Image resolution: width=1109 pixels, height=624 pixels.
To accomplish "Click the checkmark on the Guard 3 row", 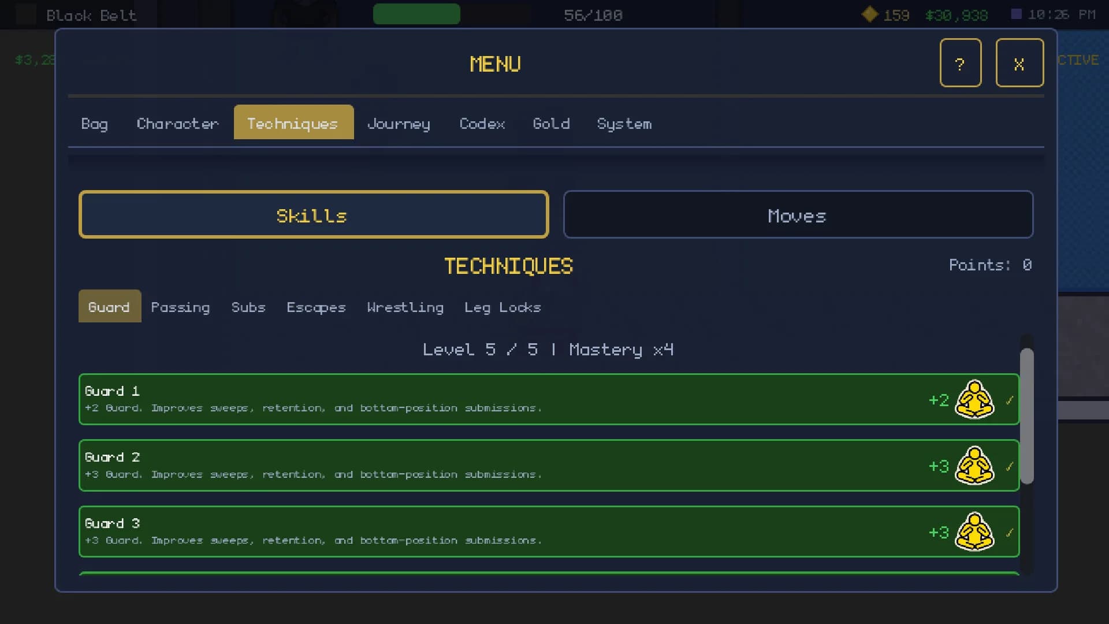I will pos(1009,532).
